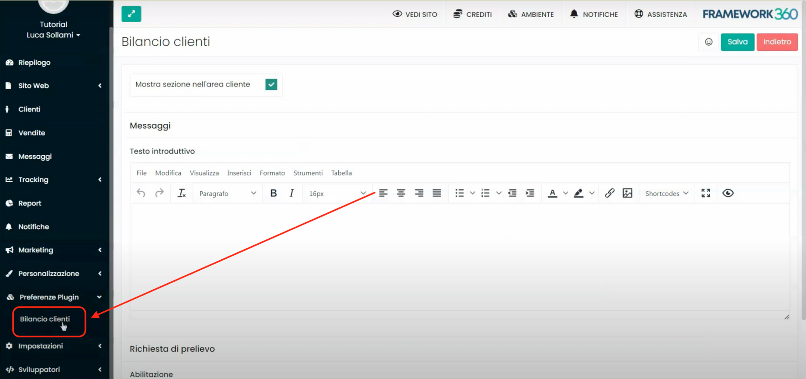Center align the text
Viewport: 806px width, 379px height.
401,193
